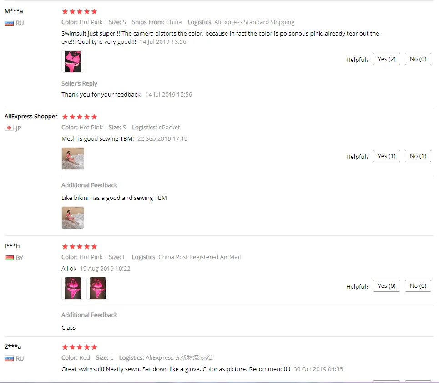
Task: Click No (1) on AliExpress Shopper review
Action: pyautogui.click(x=418, y=156)
